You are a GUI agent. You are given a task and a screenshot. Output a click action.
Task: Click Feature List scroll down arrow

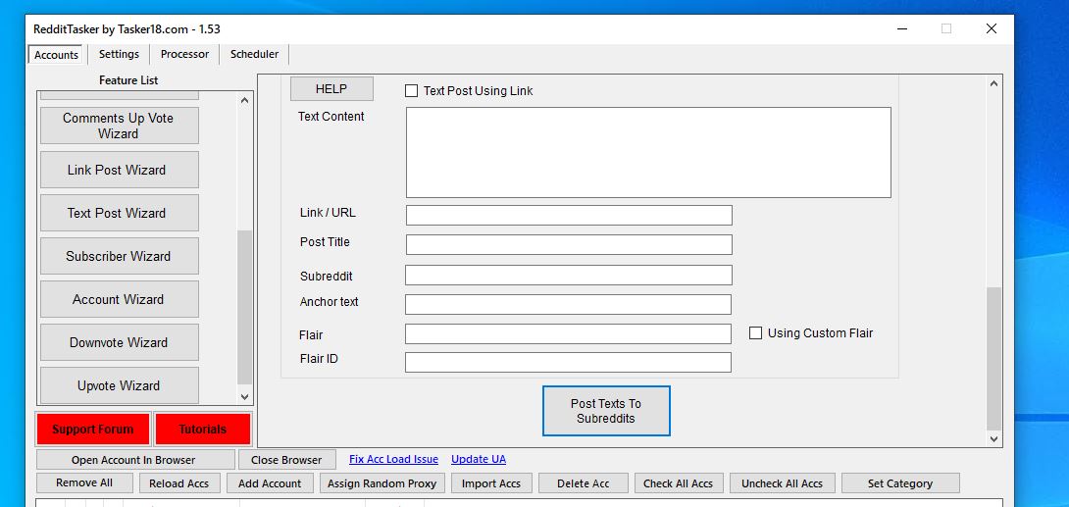(245, 396)
